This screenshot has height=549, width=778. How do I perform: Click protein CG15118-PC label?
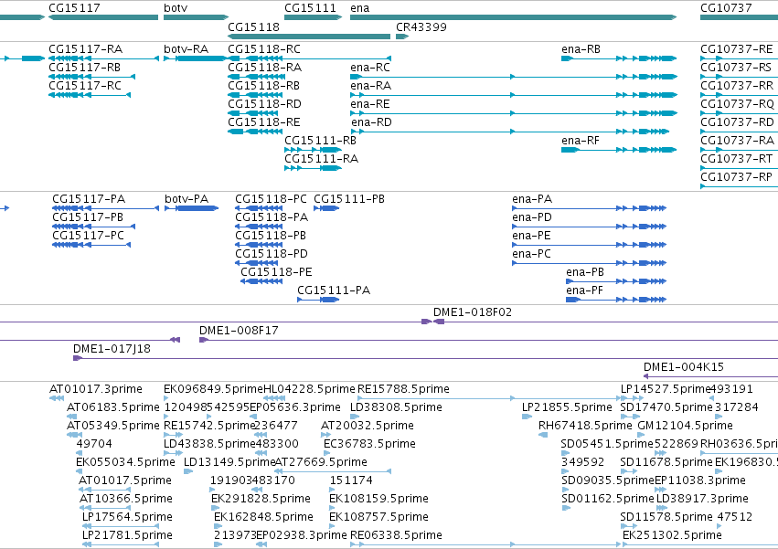coord(271,199)
